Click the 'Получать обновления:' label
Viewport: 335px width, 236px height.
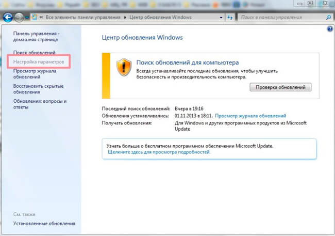[x=127, y=123]
